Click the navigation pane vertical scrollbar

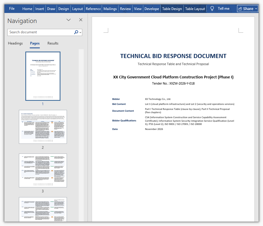pos(81,135)
